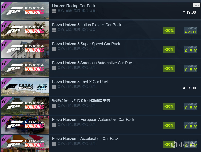Click the ¥ 37.00 price of Fast X pack
201x152 pixels.
pos(189,88)
